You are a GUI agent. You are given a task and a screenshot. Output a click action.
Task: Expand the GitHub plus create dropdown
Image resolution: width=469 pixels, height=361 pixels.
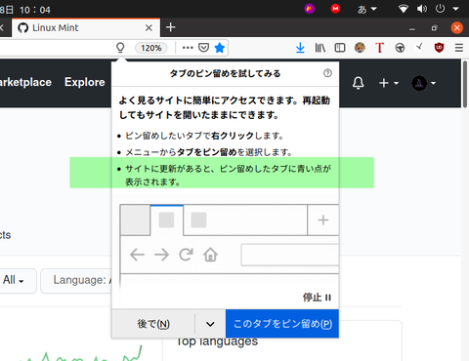[389, 83]
